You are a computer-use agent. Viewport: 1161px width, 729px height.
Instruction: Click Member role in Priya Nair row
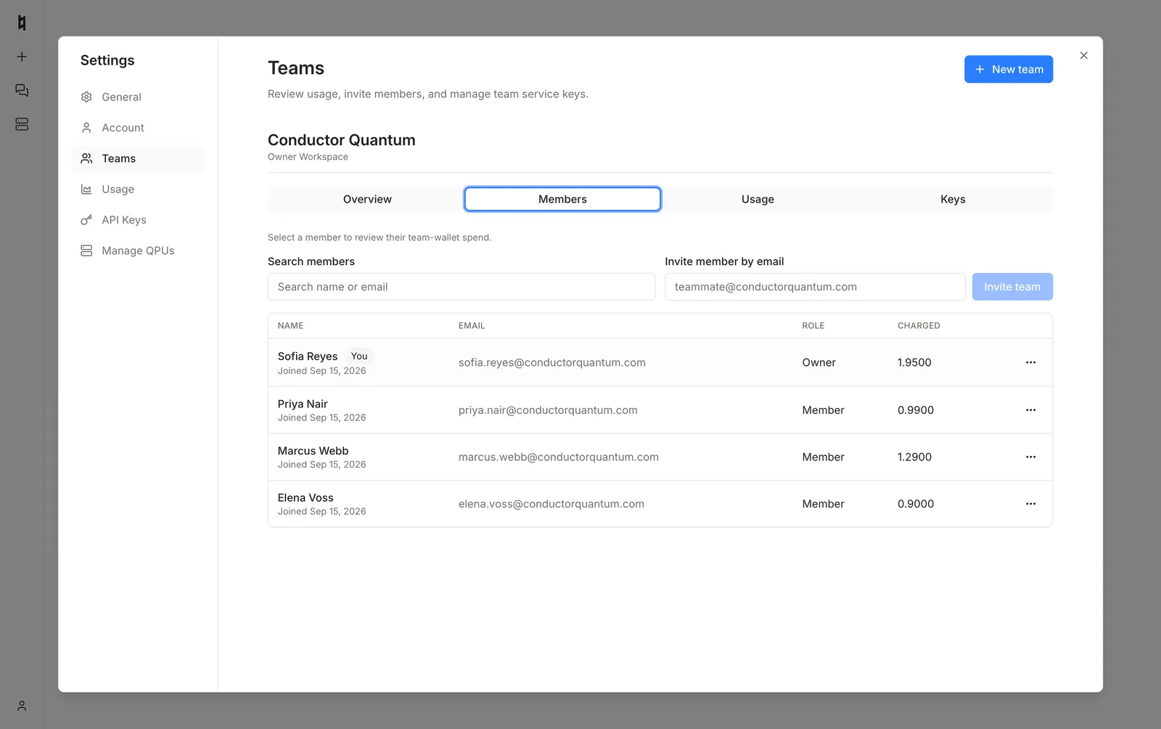pyautogui.click(x=823, y=410)
